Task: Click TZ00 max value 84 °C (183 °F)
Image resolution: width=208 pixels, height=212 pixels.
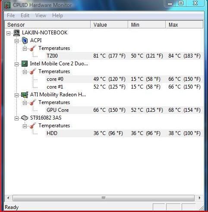Action: tap(184, 56)
